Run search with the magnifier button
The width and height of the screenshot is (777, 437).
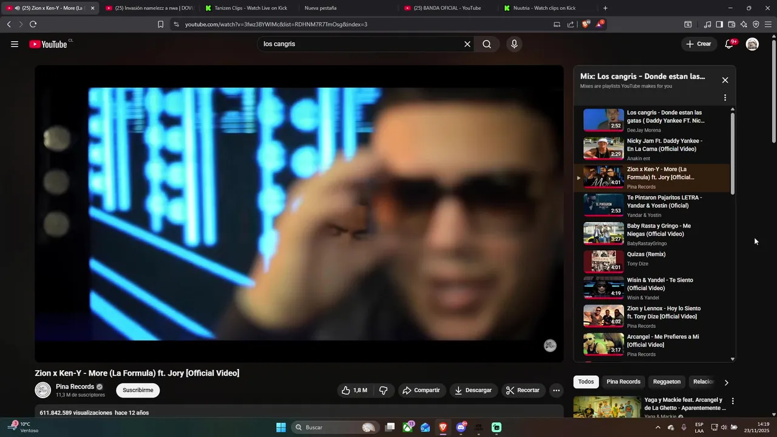tap(487, 44)
